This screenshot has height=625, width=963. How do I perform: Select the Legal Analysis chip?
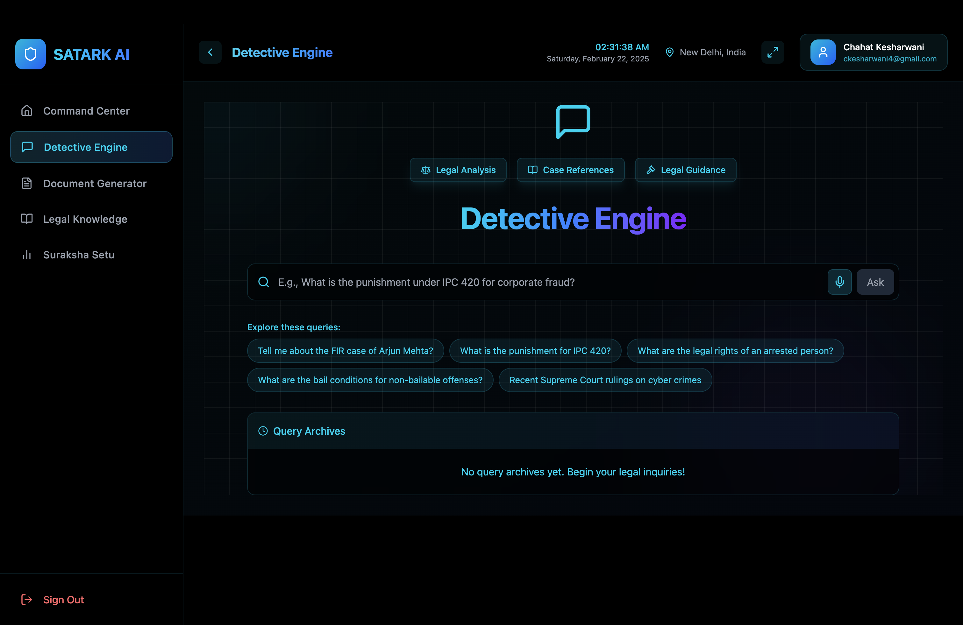click(458, 170)
